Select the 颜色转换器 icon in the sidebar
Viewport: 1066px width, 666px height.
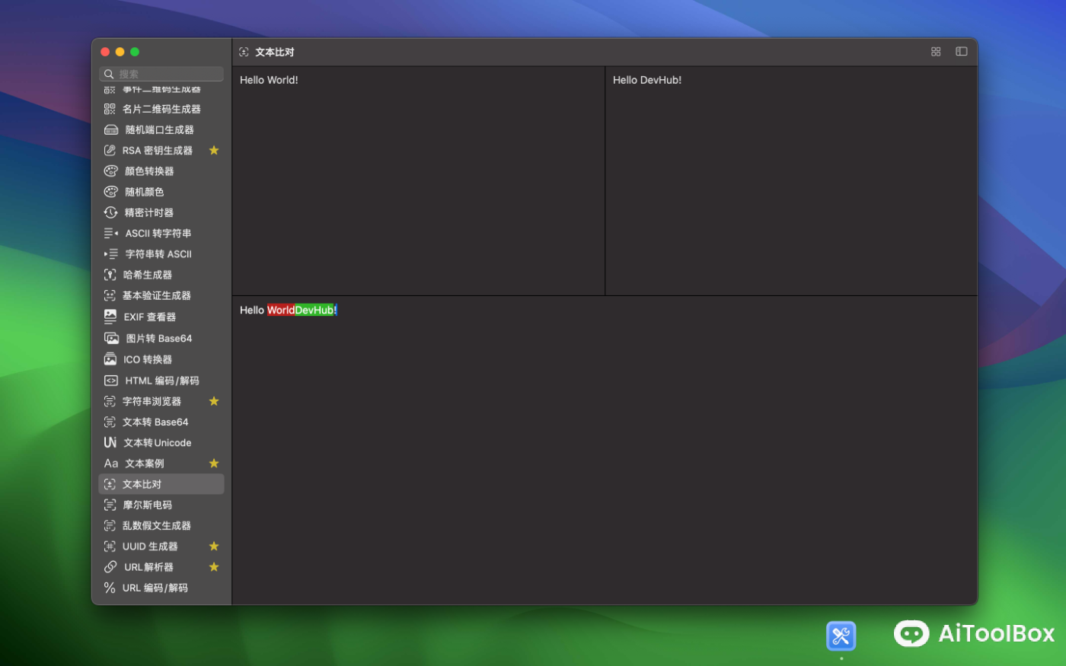pos(110,170)
